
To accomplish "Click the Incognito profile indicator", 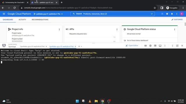I will pos(172,8).
